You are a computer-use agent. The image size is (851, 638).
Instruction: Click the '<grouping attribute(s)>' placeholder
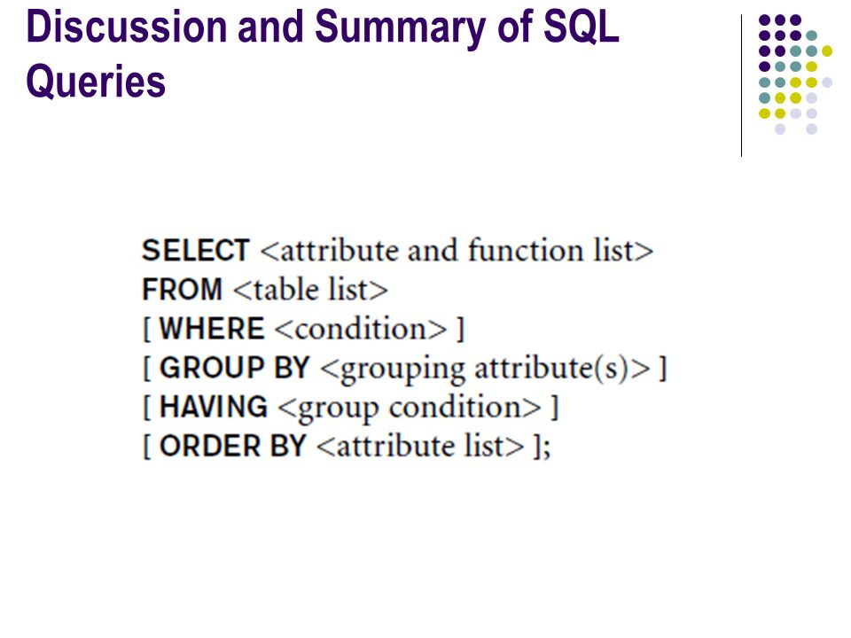pyautogui.click(x=485, y=369)
